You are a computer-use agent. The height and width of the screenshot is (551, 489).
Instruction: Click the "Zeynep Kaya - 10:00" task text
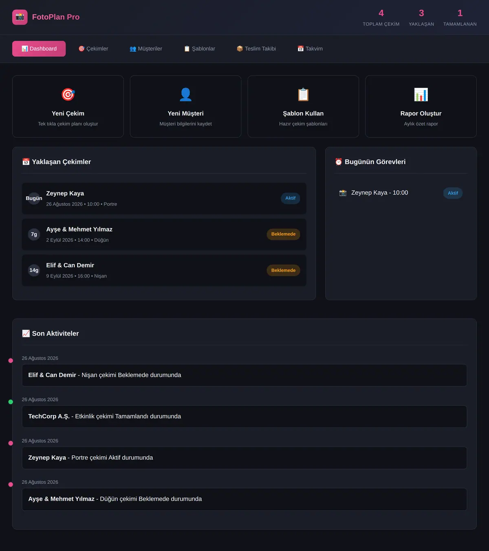[379, 193]
